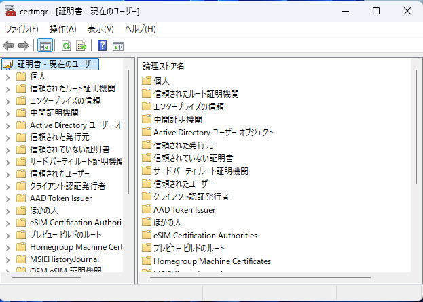Click the Export List toolbar icon
Image resolution: width=423 pixels, height=302 pixels.
(81, 46)
